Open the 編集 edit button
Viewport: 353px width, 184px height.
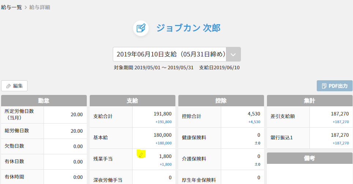pos(14,86)
